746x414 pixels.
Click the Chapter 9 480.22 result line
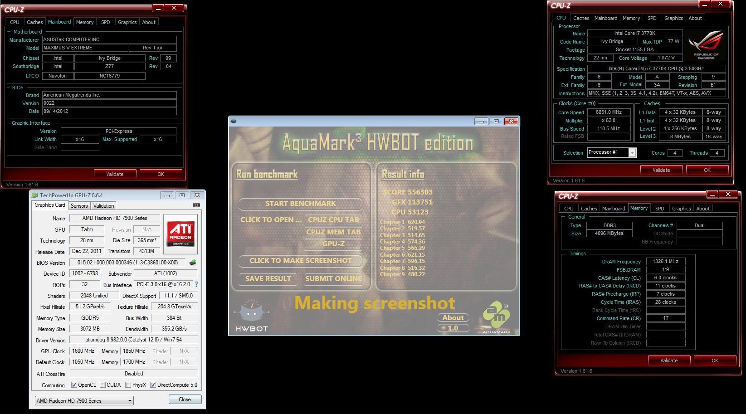pos(402,274)
